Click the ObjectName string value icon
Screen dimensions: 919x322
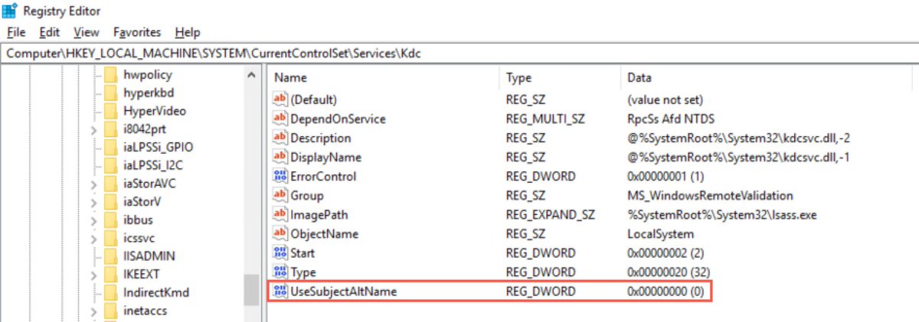point(280,233)
